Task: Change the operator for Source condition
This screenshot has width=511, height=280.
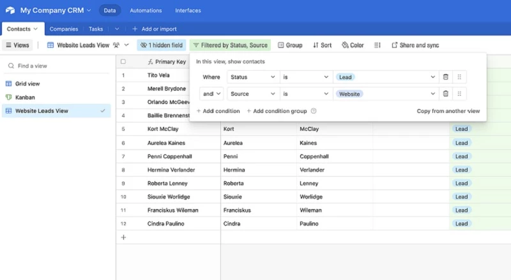Action: tap(306, 94)
